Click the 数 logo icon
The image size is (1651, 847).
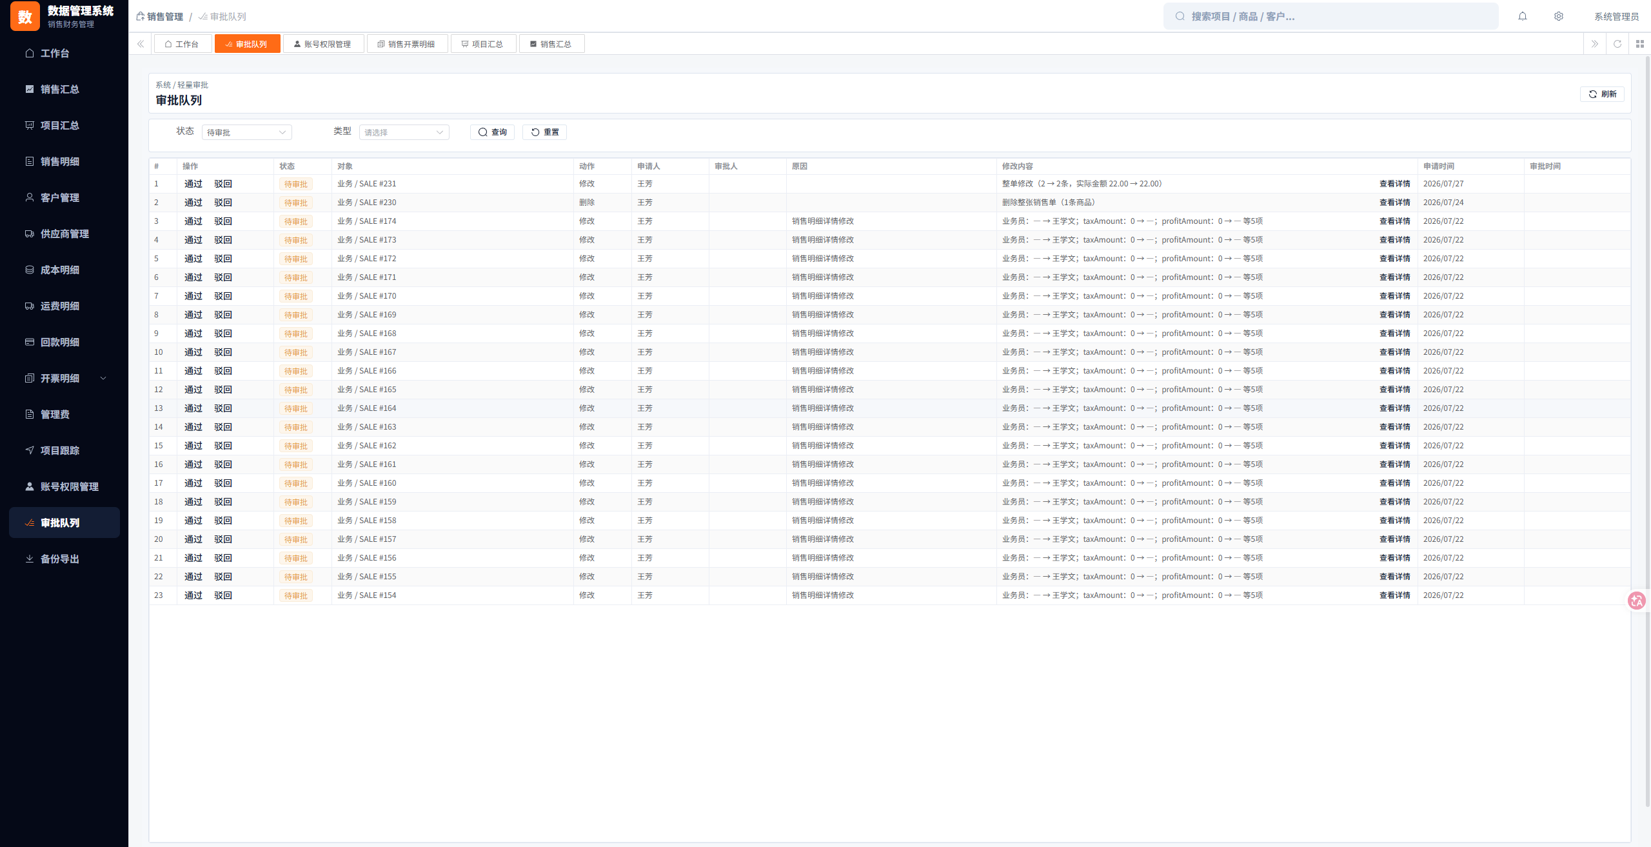coord(25,17)
